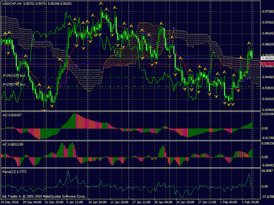Click the 0.94460 price scale value
This screenshot has width=274, height=205.
pyautogui.click(x=268, y=77)
